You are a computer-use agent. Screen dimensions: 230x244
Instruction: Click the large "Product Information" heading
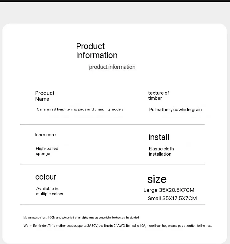tap(97, 51)
